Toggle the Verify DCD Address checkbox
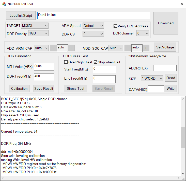 point(131,26)
